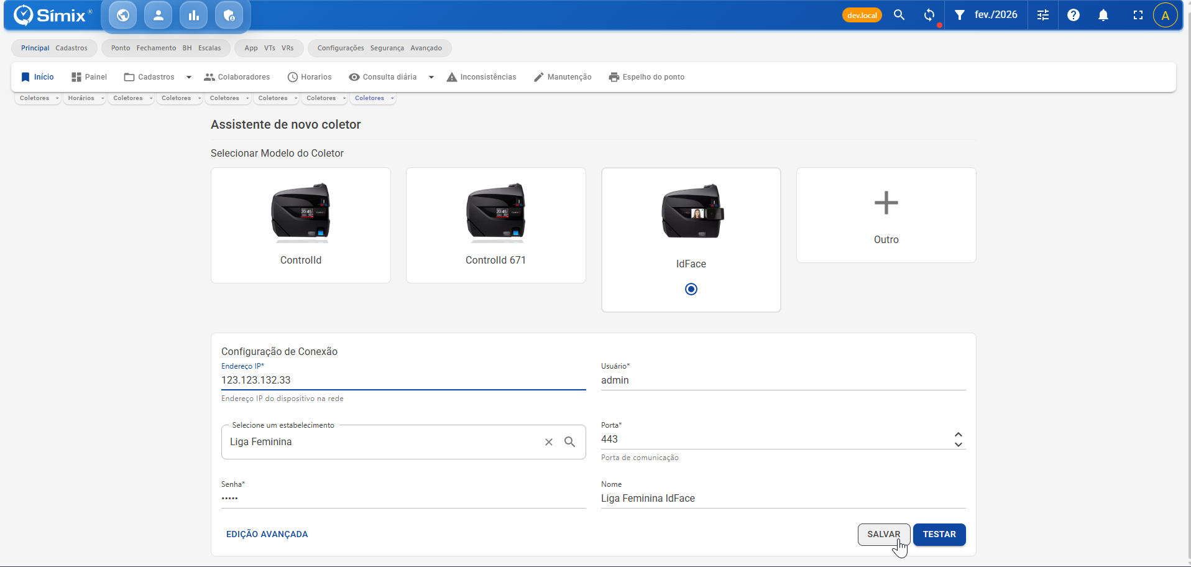This screenshot has height=567, width=1191.
Task: Switch to the Escalas tab
Action: coord(209,48)
